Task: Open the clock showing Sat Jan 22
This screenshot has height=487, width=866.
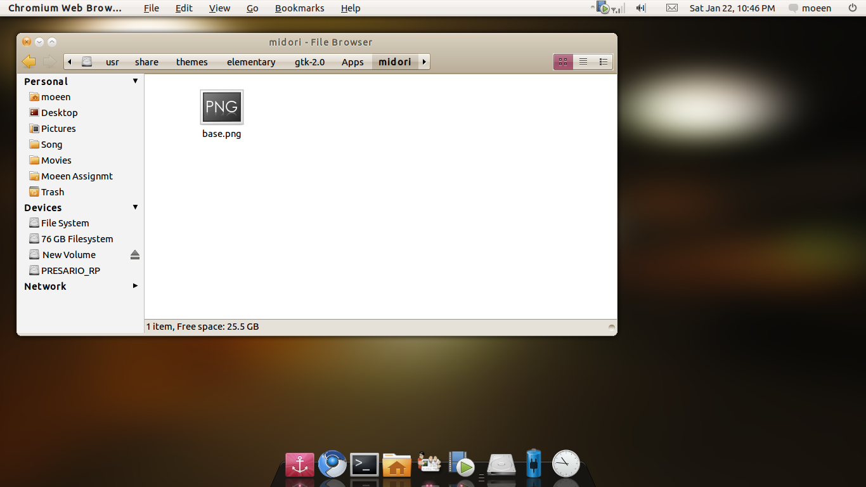Action: [x=732, y=8]
